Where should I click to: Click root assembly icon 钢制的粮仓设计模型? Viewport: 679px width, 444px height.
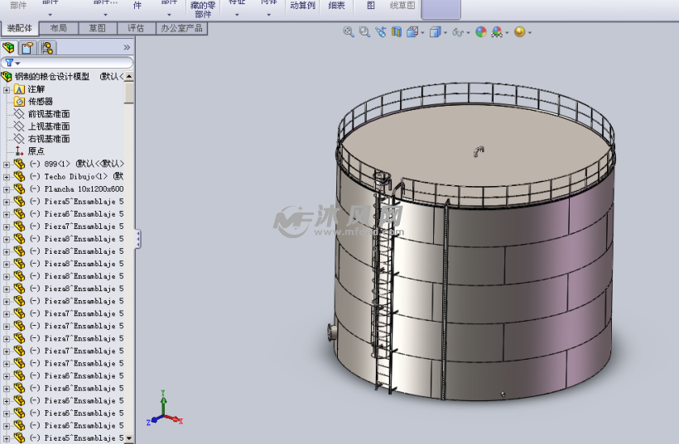(x=7, y=77)
